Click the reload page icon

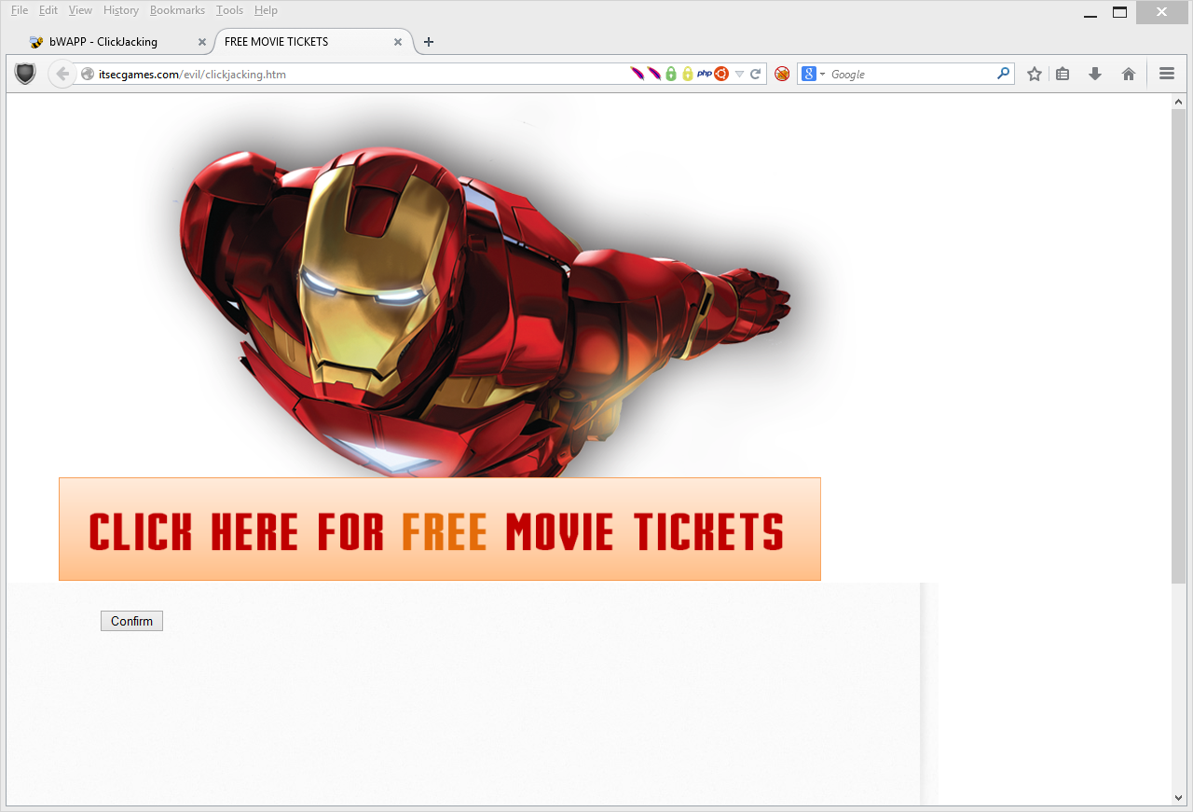[x=756, y=74]
